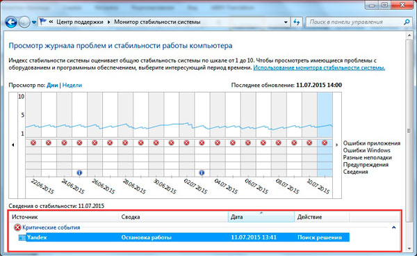Expand the '«' chevron before Центр поддержки
Screen dimensions: 417x256
(x=51, y=22)
